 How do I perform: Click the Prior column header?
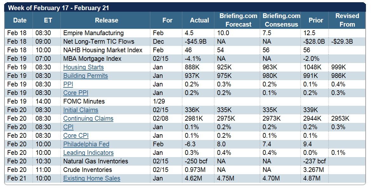316,20
